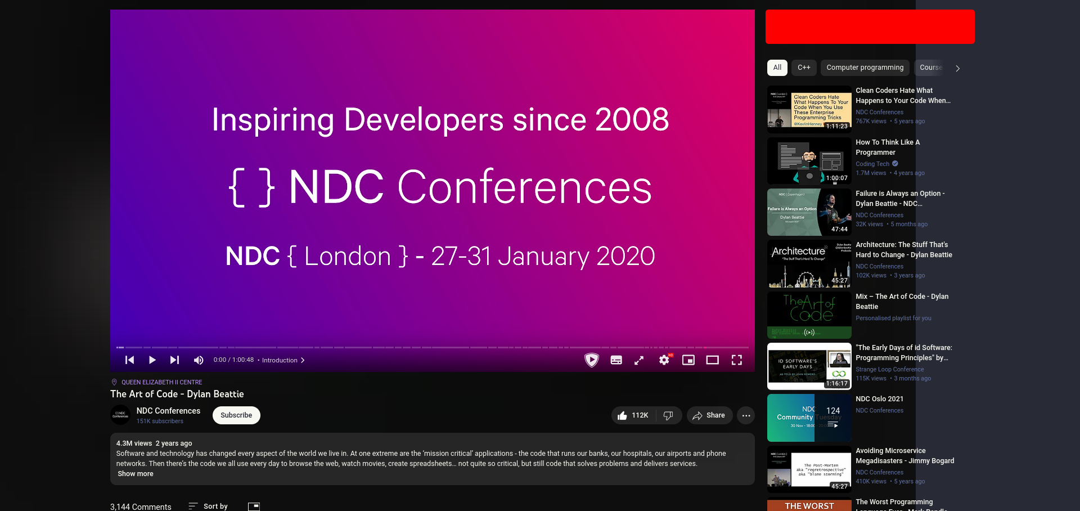Mute the video volume
1080x511 pixels.
pyautogui.click(x=199, y=360)
